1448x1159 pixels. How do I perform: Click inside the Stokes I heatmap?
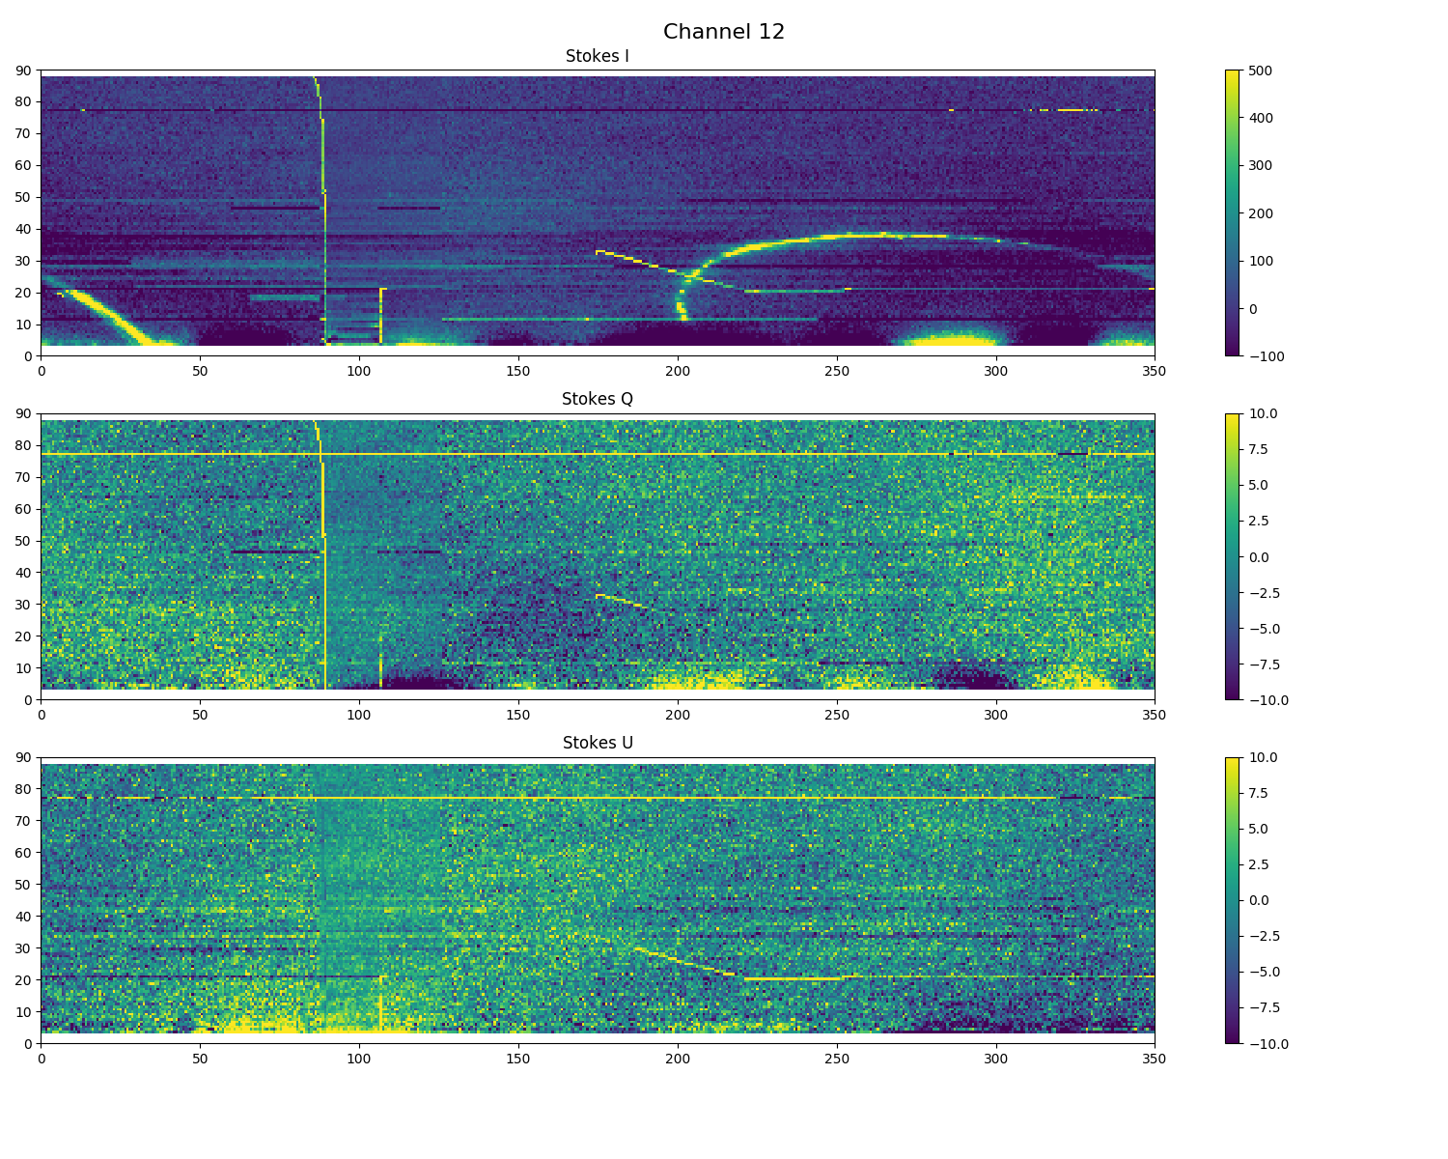(x=598, y=212)
